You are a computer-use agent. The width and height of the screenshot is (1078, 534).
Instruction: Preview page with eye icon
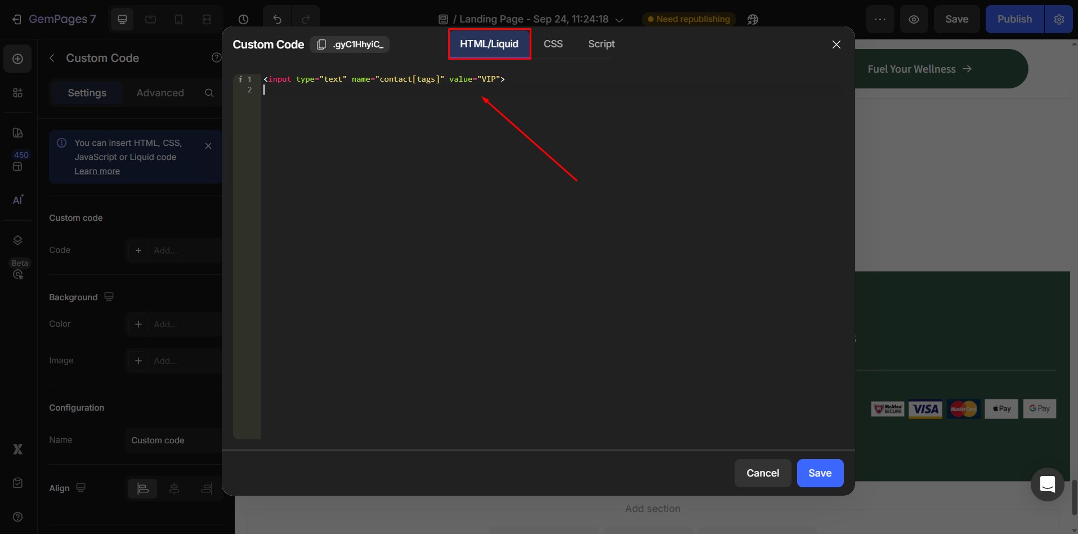pos(914,19)
